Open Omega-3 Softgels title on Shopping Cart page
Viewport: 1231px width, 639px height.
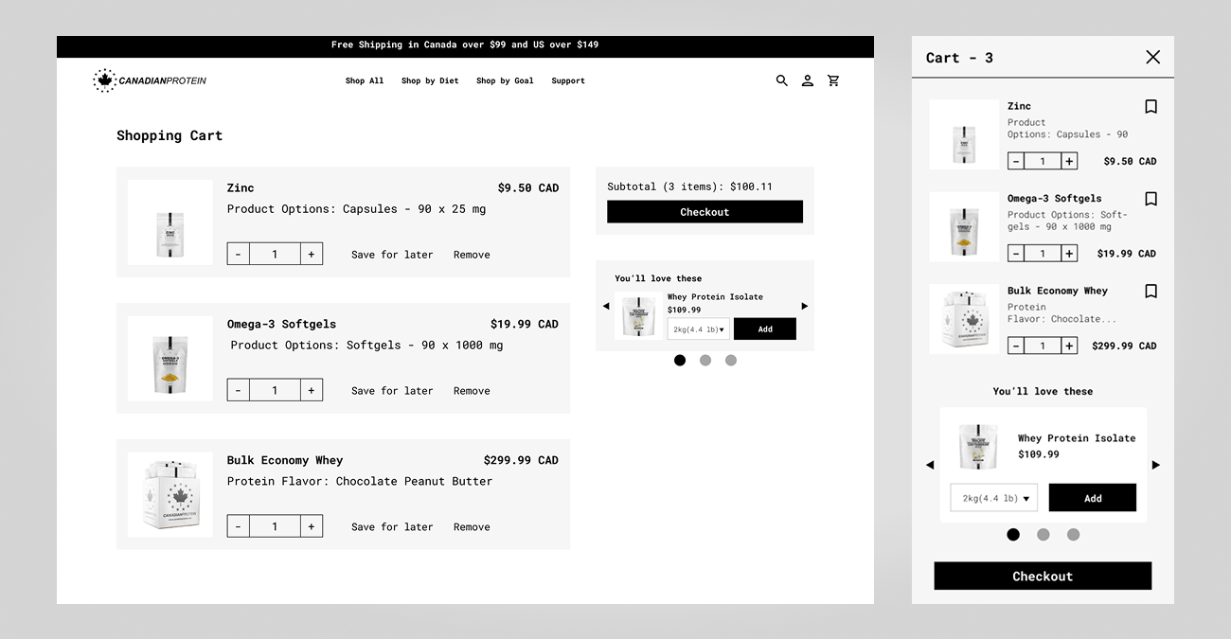tap(281, 324)
